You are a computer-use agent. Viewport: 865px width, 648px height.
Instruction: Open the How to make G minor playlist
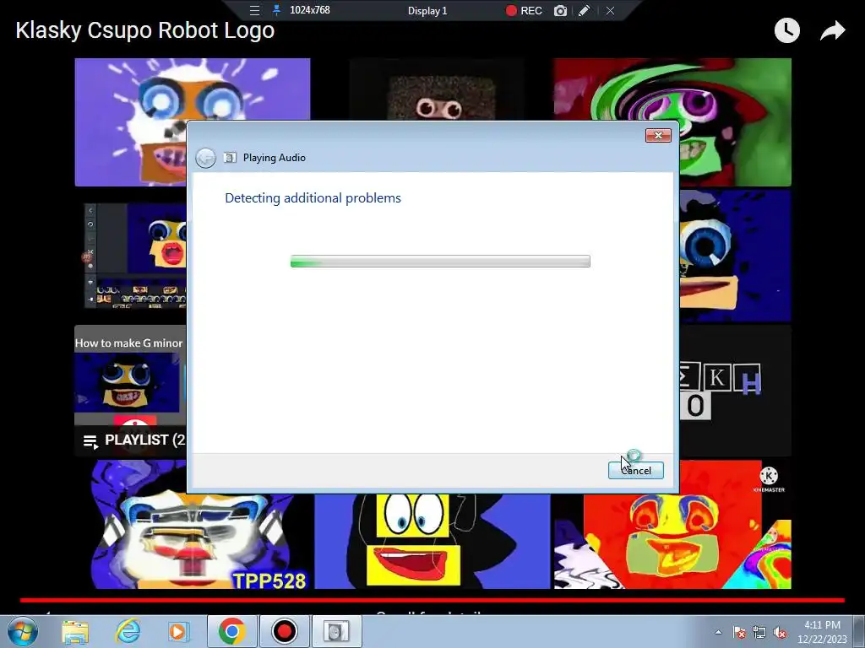click(x=130, y=391)
